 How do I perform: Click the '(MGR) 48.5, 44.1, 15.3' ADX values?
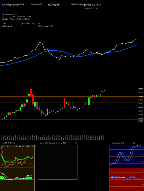point(31,24)
